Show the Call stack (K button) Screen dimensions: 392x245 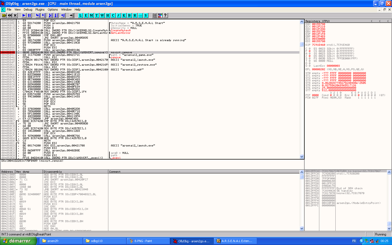click(x=124, y=16)
